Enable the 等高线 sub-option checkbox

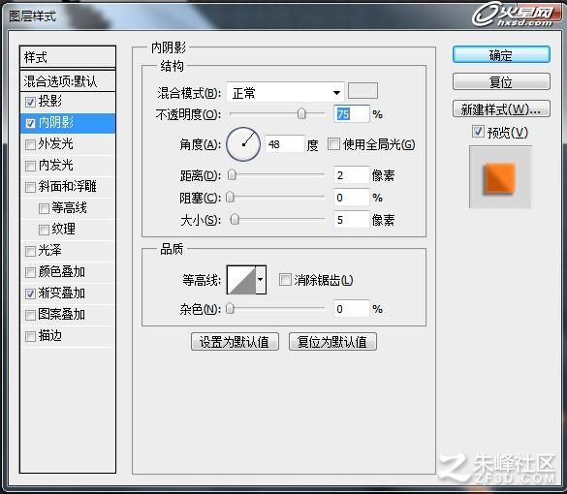tap(44, 208)
